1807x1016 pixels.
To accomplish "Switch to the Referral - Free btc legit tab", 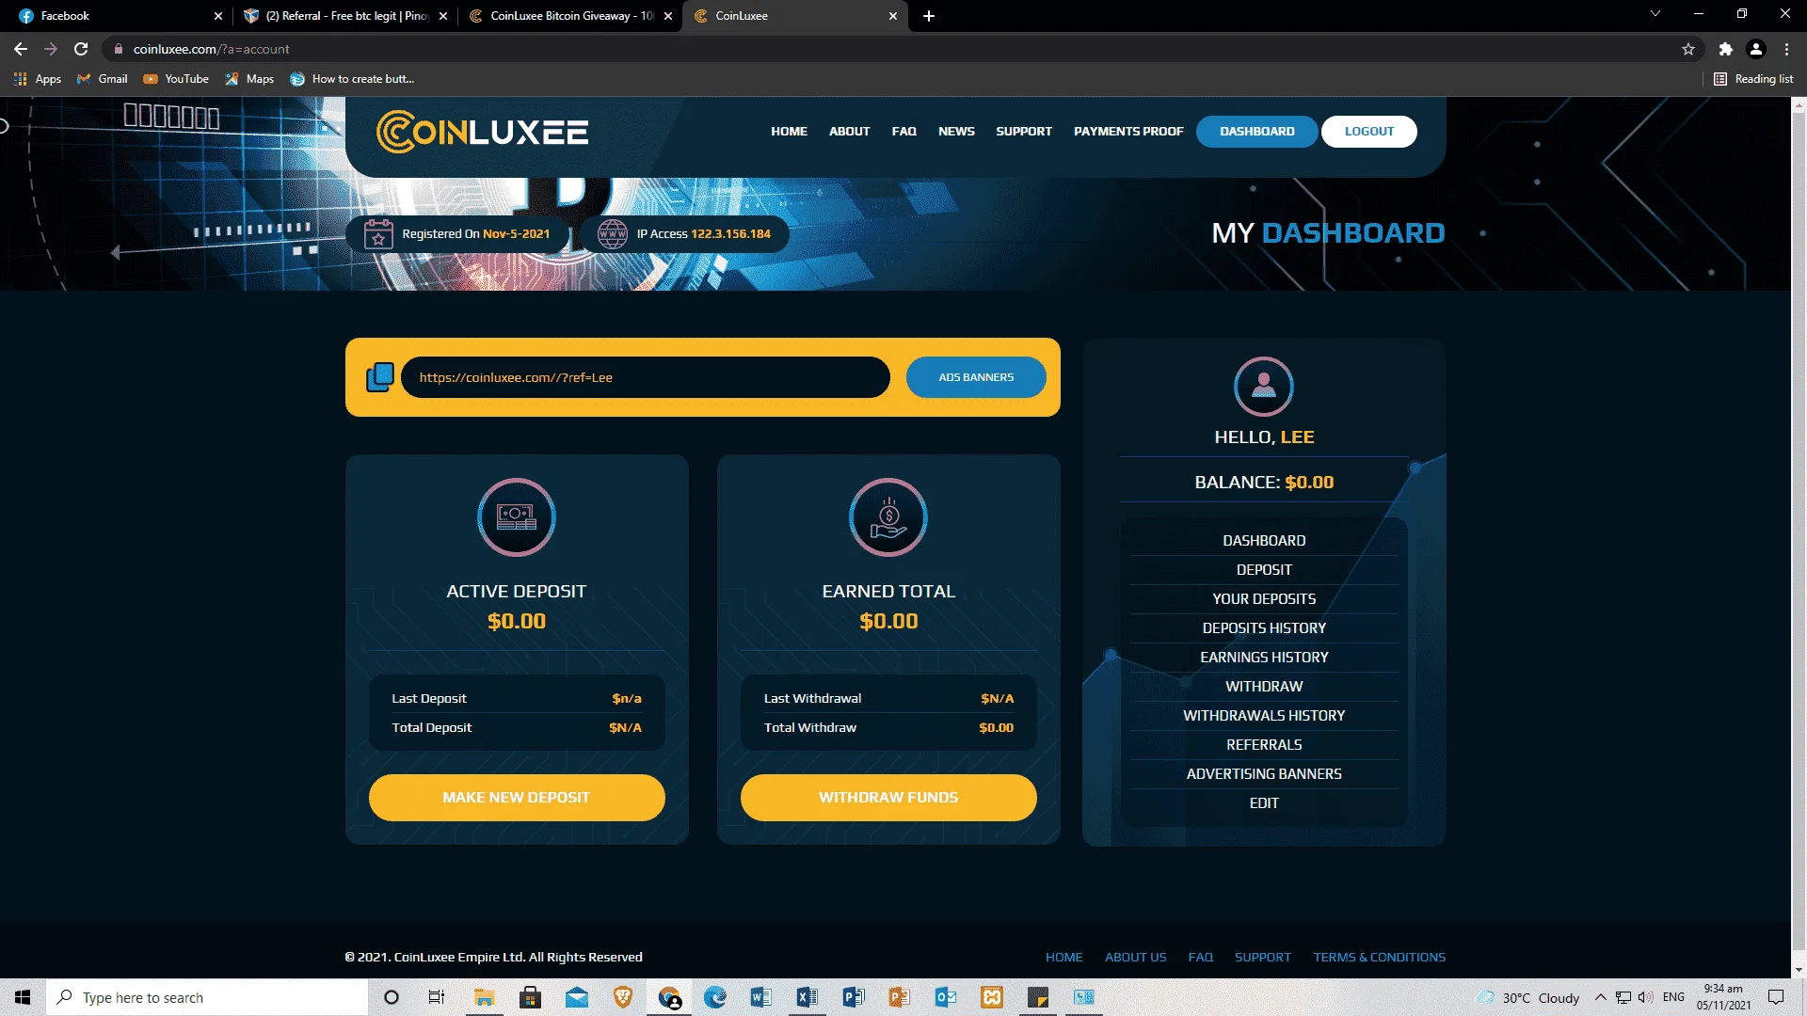I will tap(346, 16).
